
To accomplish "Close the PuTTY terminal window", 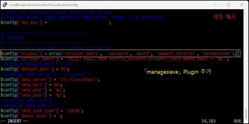I will coord(241,5).
